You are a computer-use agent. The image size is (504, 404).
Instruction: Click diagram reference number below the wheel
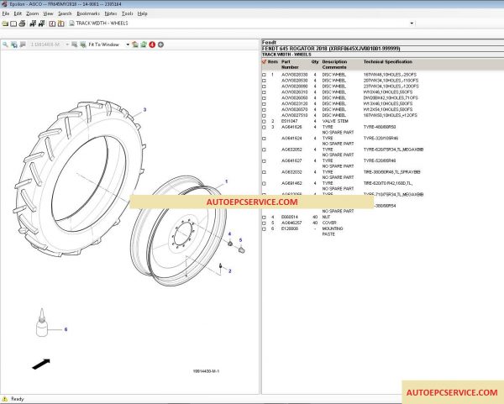pos(206,371)
